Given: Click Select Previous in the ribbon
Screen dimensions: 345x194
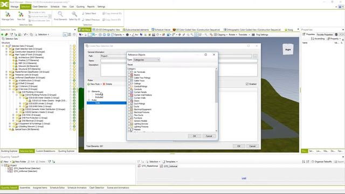Looking at the screenshot, I should 91,20.
